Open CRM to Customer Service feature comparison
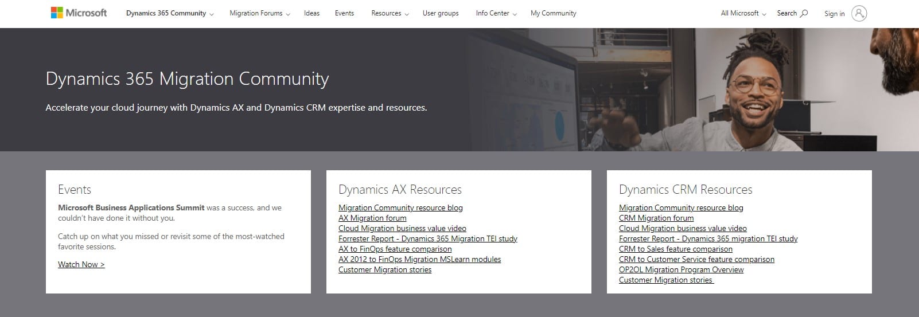This screenshot has height=317, width=919. [x=696, y=259]
